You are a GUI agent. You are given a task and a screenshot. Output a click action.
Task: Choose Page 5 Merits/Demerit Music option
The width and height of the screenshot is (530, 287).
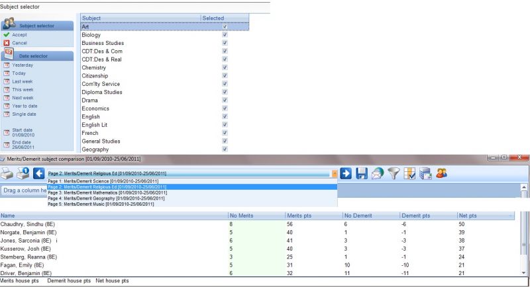192,204
